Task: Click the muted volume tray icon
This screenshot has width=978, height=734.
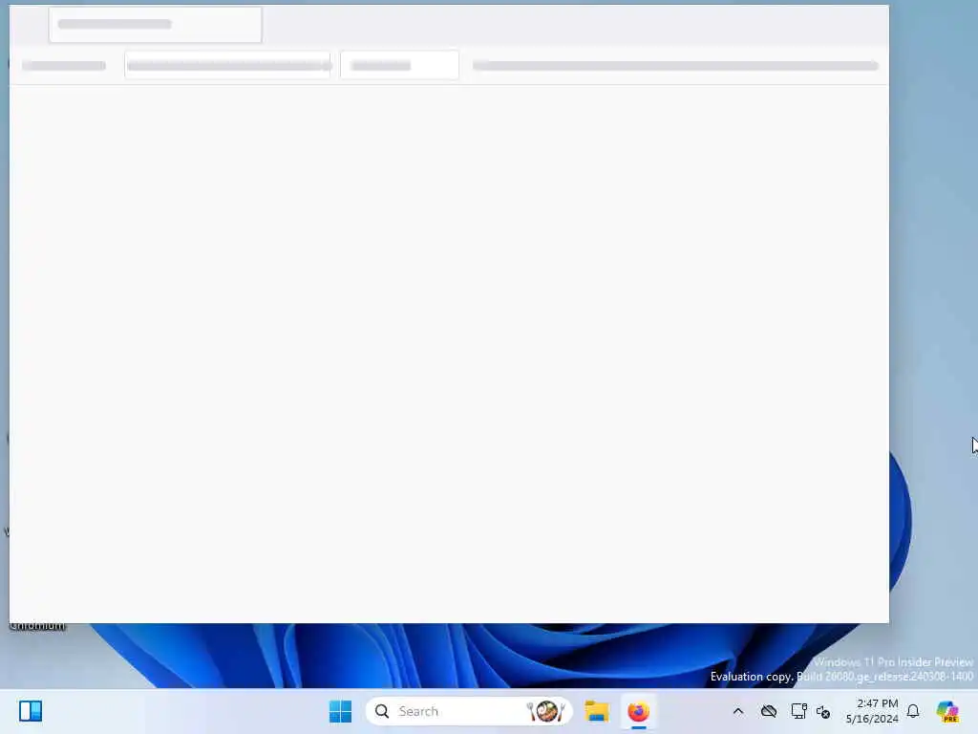Action: 823,711
